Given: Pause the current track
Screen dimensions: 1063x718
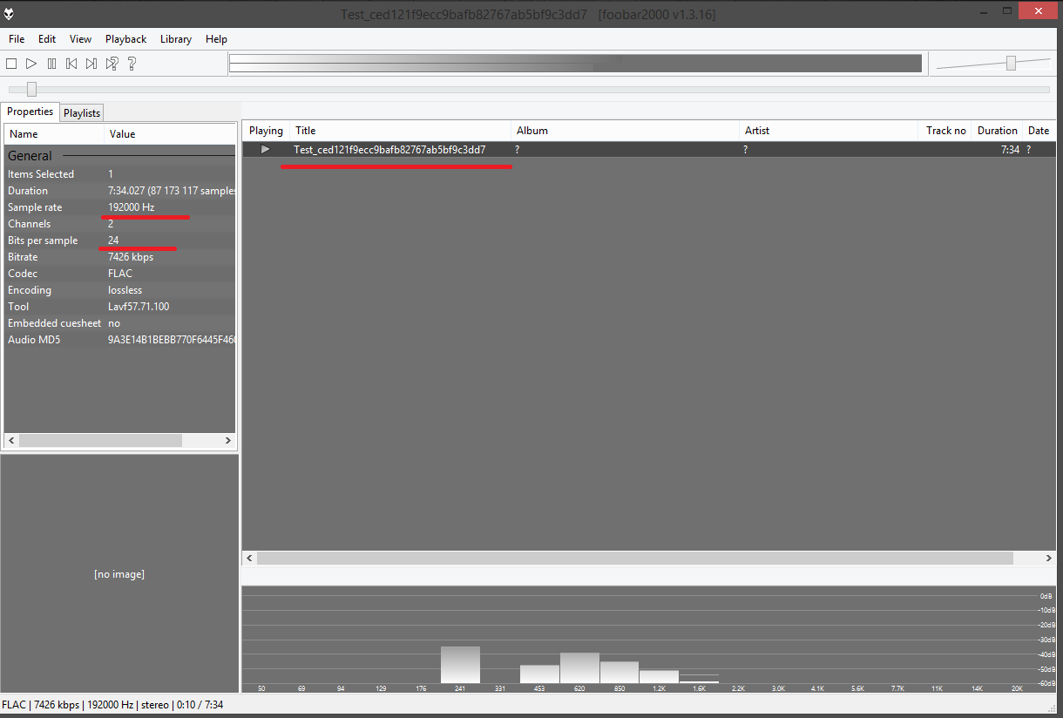Looking at the screenshot, I should pyautogui.click(x=51, y=64).
